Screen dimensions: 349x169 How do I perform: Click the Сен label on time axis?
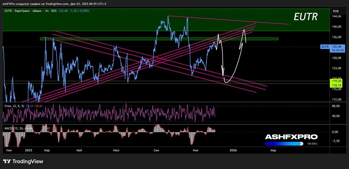(x=156, y=150)
